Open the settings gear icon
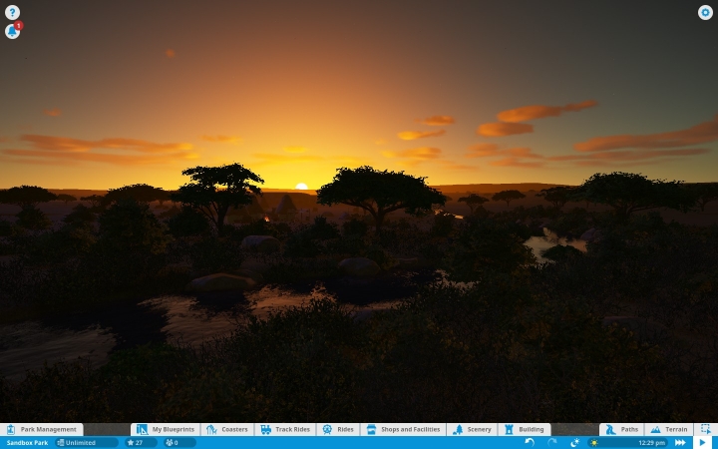The width and height of the screenshot is (718, 449). click(x=705, y=12)
